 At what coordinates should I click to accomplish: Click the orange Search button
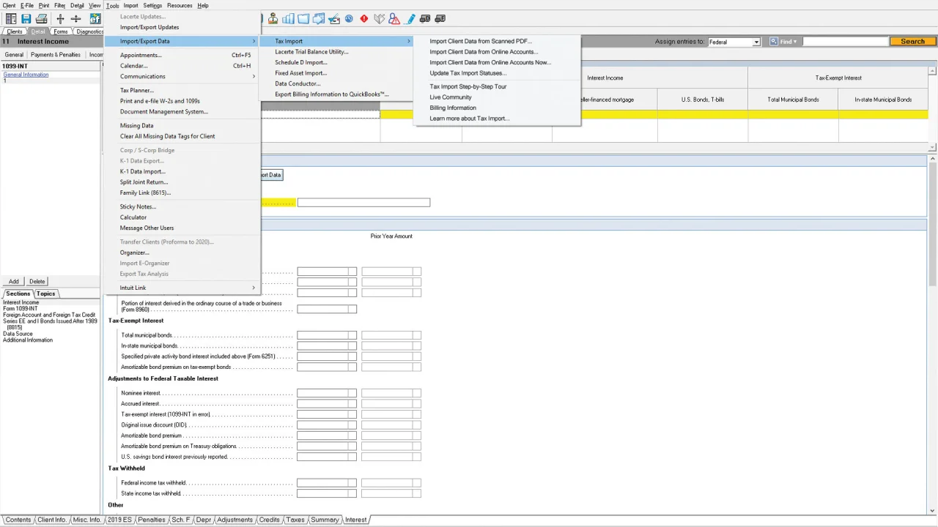coord(912,42)
